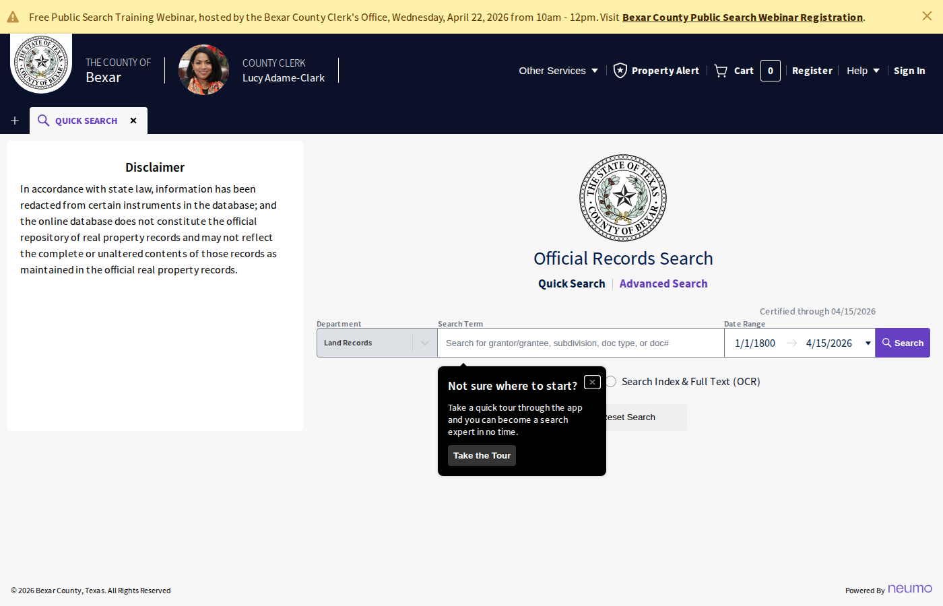The image size is (943, 606).
Task: Click the magnifying glass on Search button
Action: coord(888,342)
